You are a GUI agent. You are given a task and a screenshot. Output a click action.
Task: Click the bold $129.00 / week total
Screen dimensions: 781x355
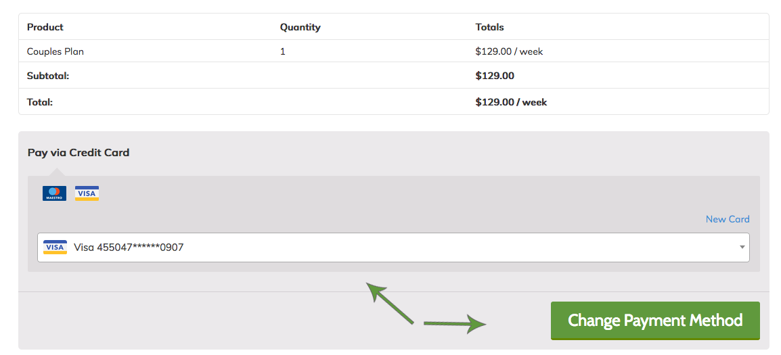[511, 102]
